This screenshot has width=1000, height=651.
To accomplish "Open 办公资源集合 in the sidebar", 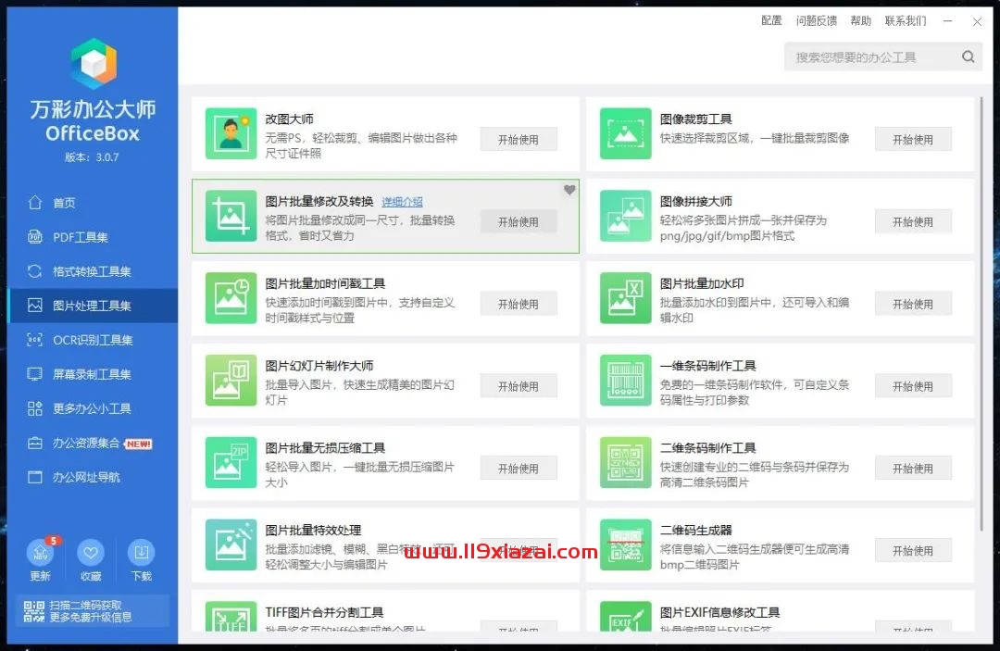I will click(93, 444).
